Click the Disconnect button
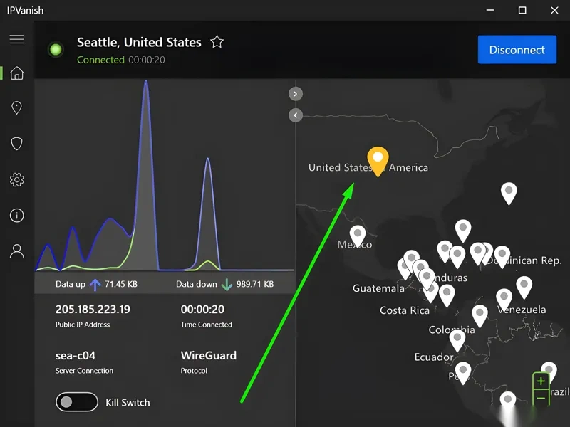 517,49
